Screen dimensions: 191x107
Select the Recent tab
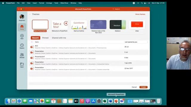click(36, 38)
